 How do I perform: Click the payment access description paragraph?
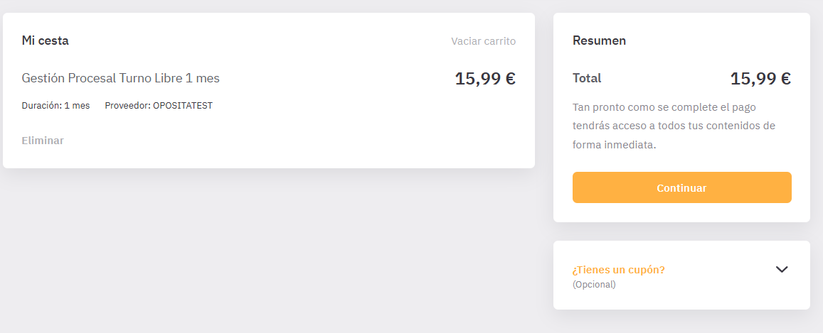click(674, 126)
